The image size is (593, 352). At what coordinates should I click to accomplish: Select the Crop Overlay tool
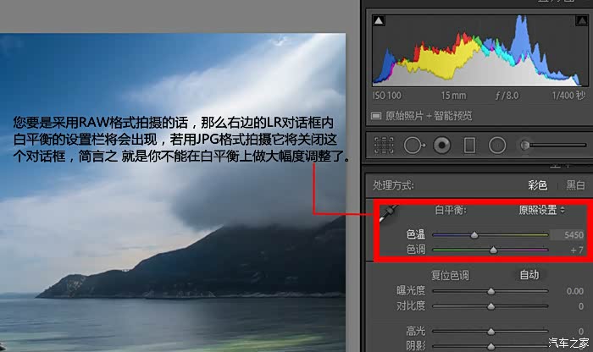384,146
